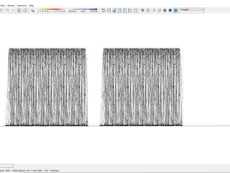Open the Window menu
Image resolution: width=230 pixels, height=173 pixels.
tap(11, 6)
